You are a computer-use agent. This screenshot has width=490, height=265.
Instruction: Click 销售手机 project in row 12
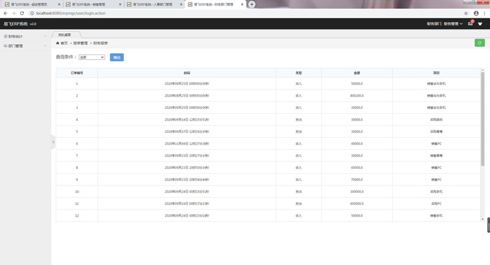click(436, 215)
